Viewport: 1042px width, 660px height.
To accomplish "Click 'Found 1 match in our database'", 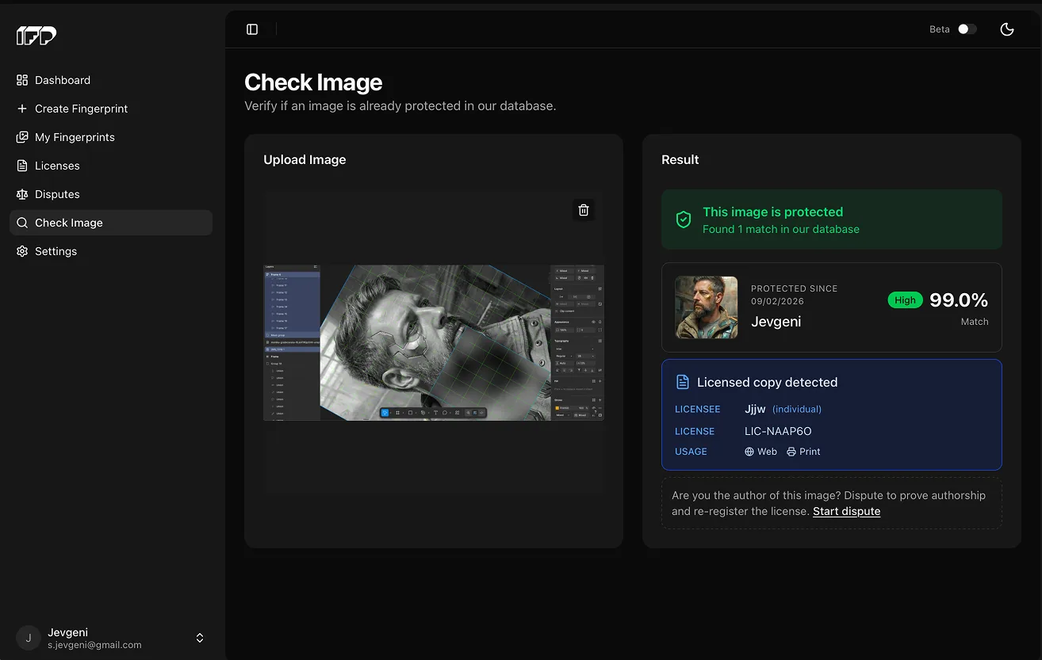I will (x=781, y=229).
